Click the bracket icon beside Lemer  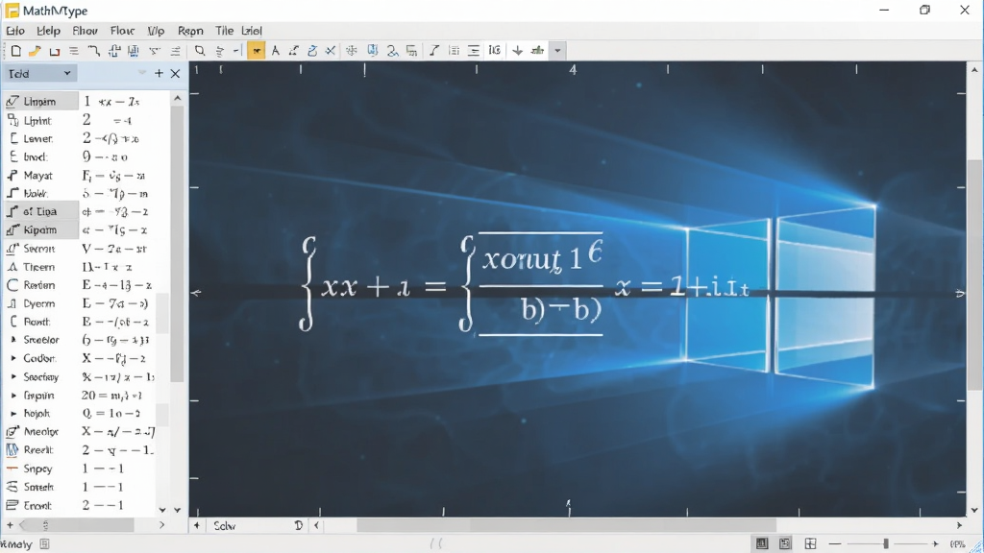click(13, 138)
